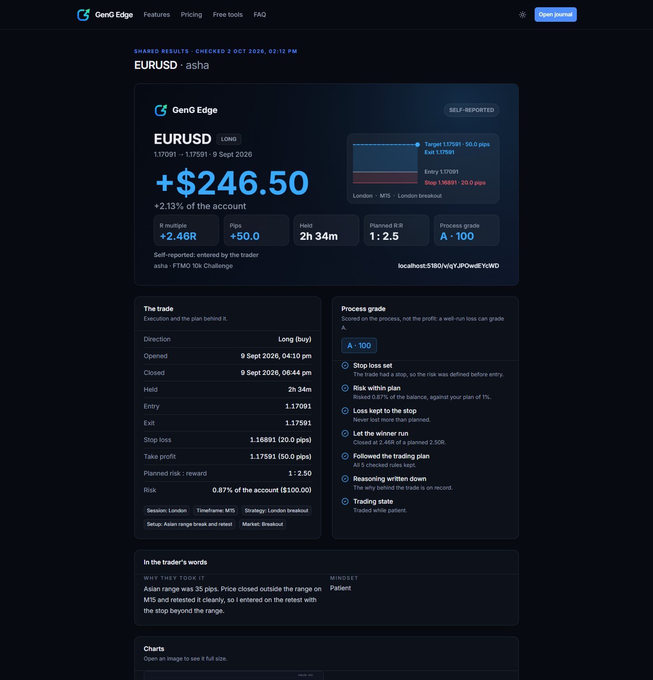The image size is (653, 680).
Task: Click the Opened 9 Sept 2026, 04:10 pm value
Action: (276, 356)
